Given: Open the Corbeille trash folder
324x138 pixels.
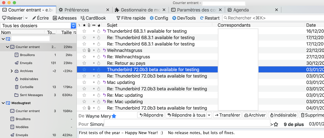Looking at the screenshot, I should pyautogui.click(x=38, y=87).
